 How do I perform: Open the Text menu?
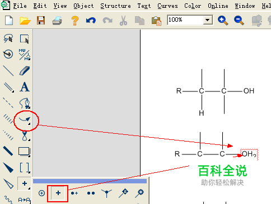(x=144, y=6)
